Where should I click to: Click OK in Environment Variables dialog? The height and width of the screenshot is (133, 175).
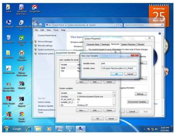(98, 119)
